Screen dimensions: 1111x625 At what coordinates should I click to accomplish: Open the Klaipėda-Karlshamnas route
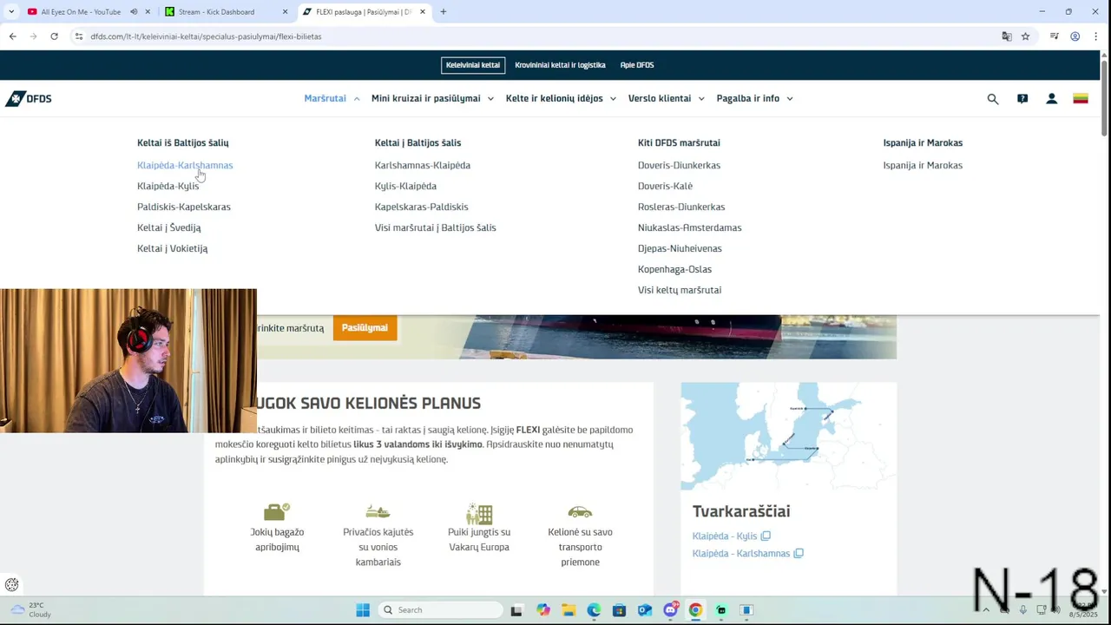point(185,165)
